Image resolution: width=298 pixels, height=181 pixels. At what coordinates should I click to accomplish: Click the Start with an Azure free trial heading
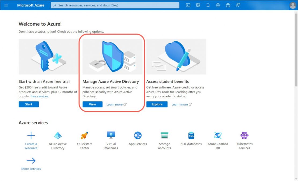click(x=44, y=82)
